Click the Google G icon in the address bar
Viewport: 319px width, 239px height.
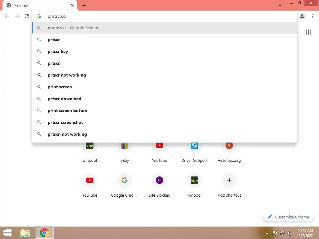(39, 16)
